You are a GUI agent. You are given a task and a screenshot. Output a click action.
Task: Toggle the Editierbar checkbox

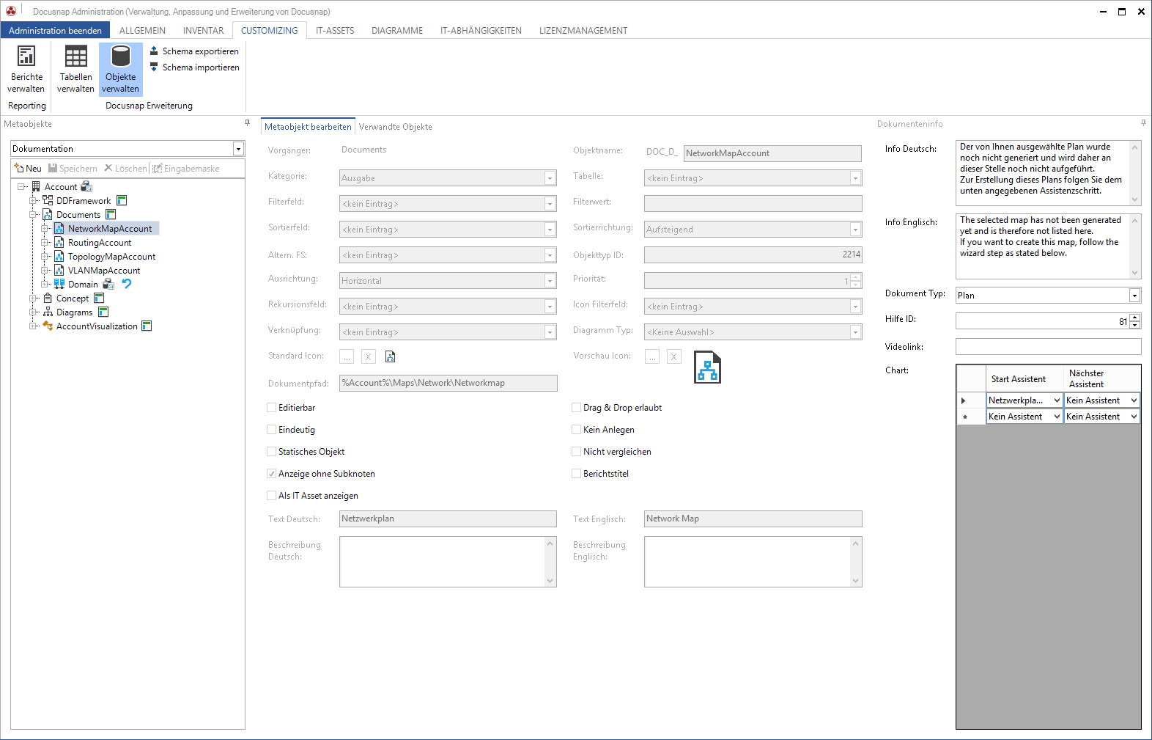(x=272, y=408)
